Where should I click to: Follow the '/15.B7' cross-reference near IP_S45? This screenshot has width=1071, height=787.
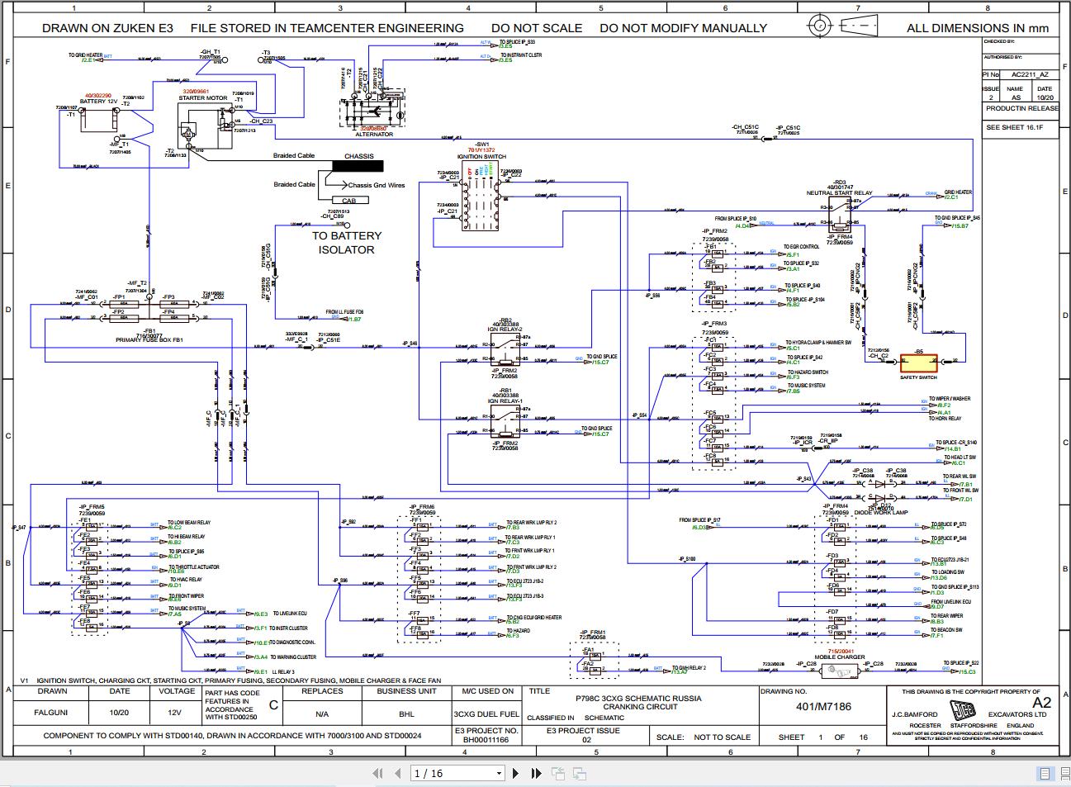tap(960, 225)
